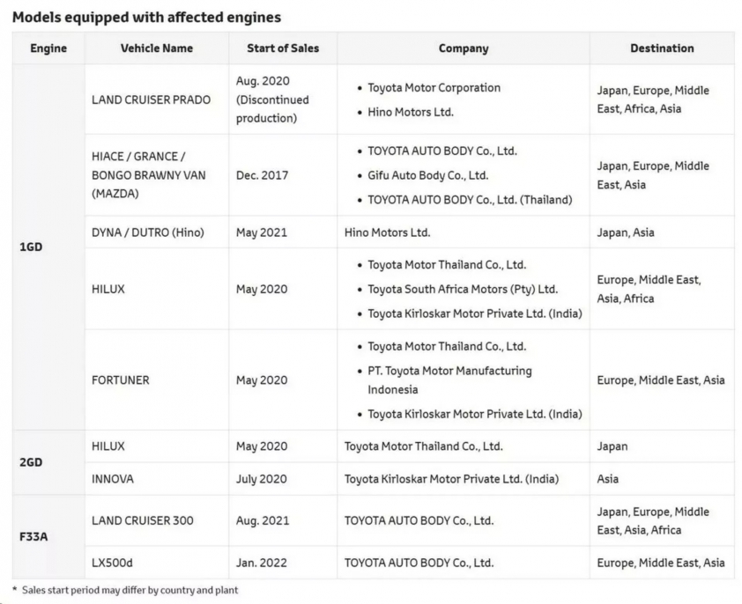Select the Destination column header
This screenshot has width=742, height=604.
[662, 48]
